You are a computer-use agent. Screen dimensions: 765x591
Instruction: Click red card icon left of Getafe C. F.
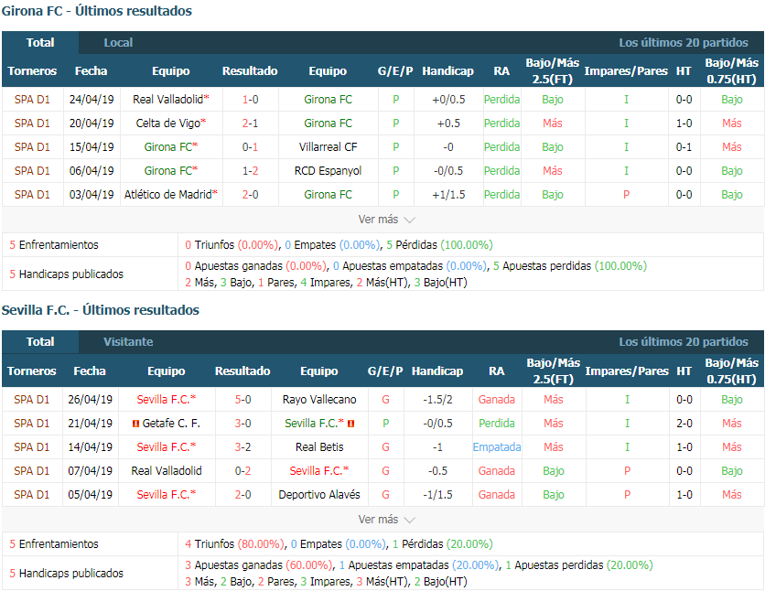pos(136,424)
